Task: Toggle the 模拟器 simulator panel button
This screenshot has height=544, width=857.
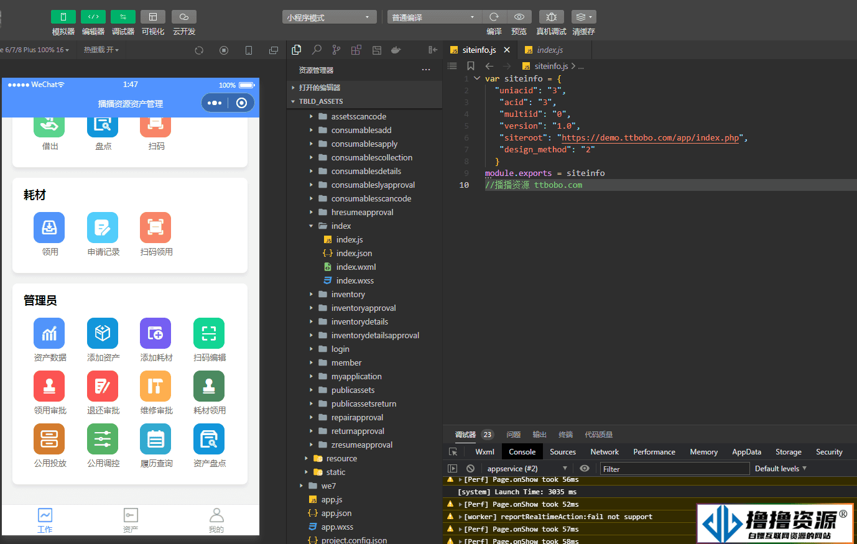Action: (x=63, y=17)
